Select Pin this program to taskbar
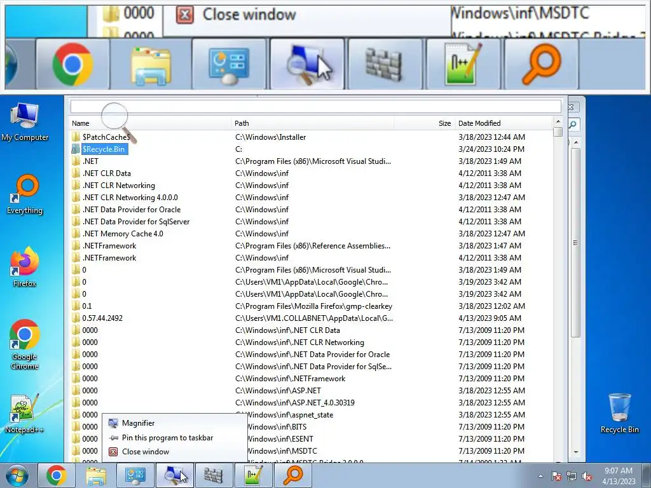Image resolution: width=651 pixels, height=488 pixels. click(x=174, y=437)
